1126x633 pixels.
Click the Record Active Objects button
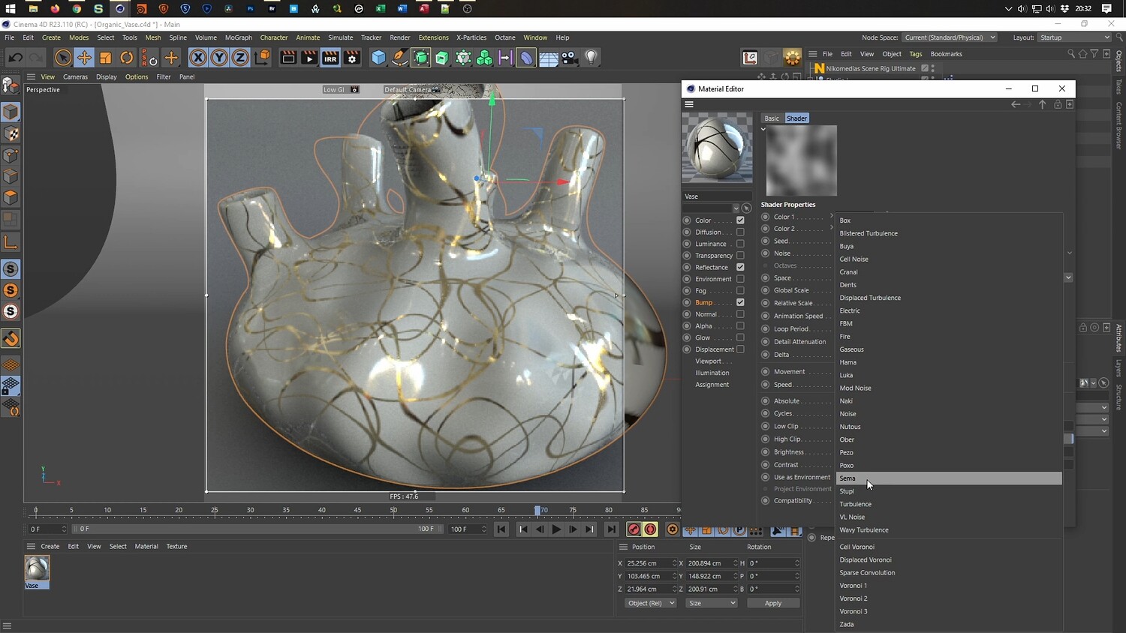click(634, 529)
